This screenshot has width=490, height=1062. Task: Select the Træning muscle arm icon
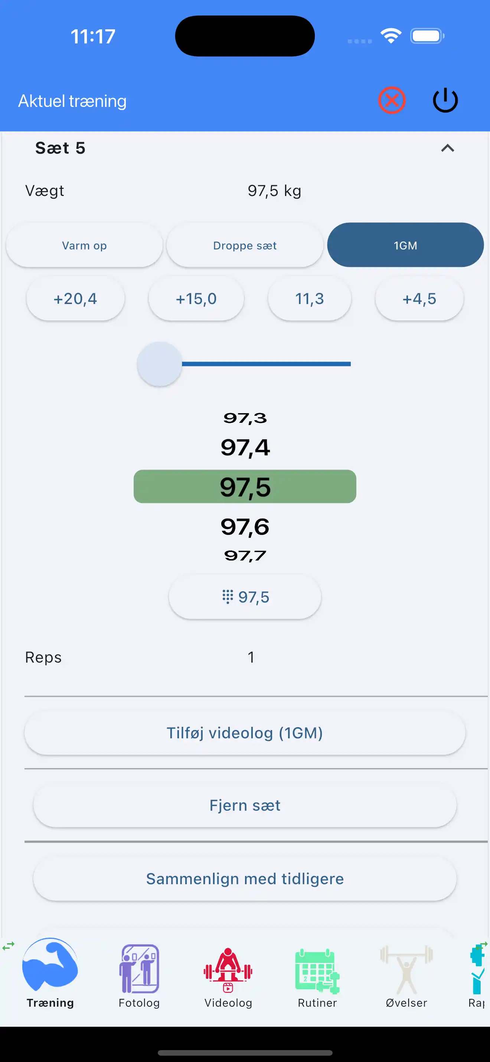50,965
